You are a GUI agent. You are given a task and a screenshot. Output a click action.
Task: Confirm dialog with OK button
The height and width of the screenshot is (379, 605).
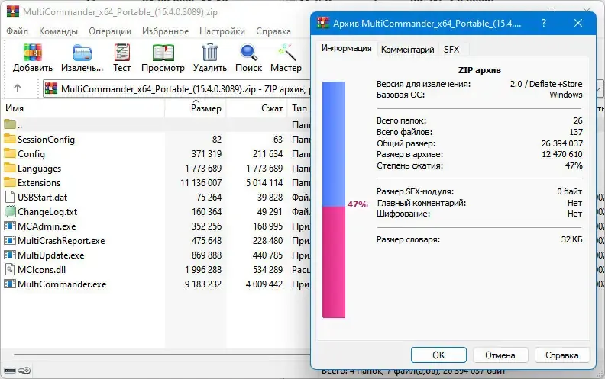coord(438,355)
